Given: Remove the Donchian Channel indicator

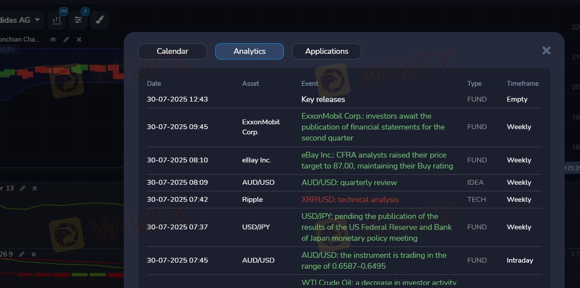Looking at the screenshot, I should 79,39.
